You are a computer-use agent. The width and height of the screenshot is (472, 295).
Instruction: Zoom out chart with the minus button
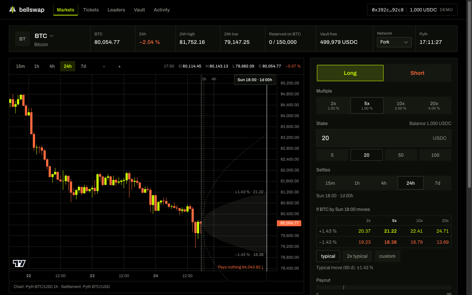point(104,66)
